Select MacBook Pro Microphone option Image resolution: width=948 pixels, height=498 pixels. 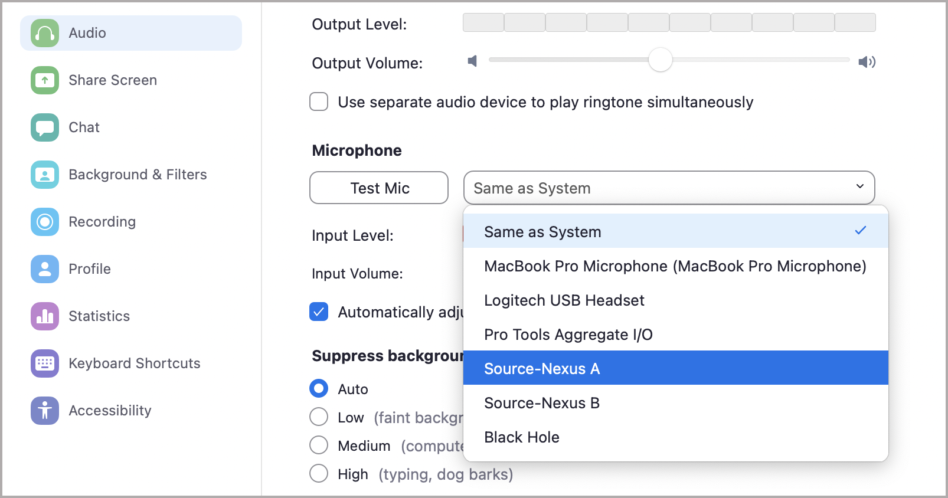coord(675,266)
